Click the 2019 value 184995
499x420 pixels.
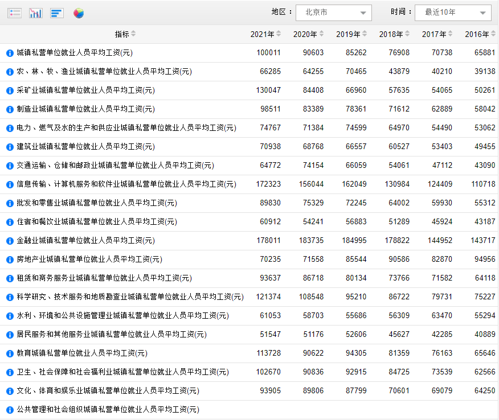354,240
